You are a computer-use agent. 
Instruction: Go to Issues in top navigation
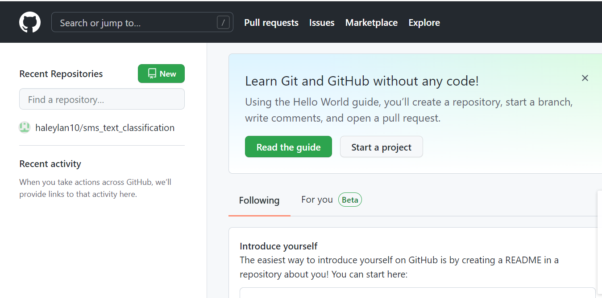coord(322,23)
